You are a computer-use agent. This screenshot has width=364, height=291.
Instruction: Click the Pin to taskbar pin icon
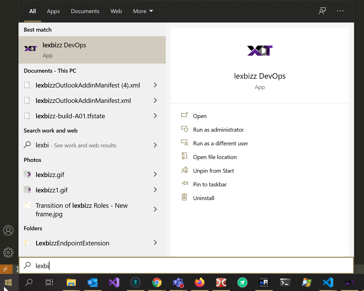pos(185,183)
